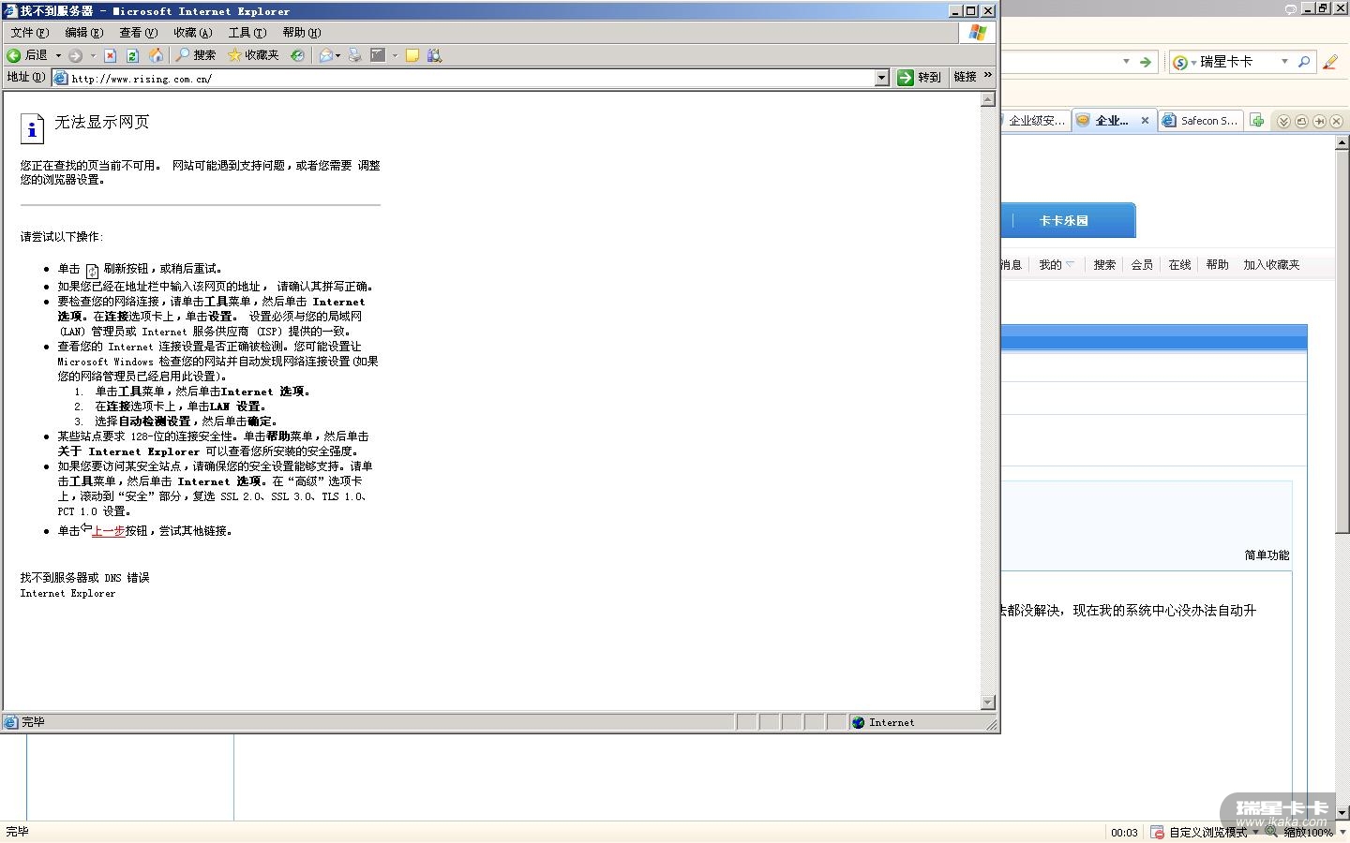Open the 工具(T) menu
The width and height of the screenshot is (1350, 843).
point(247,33)
